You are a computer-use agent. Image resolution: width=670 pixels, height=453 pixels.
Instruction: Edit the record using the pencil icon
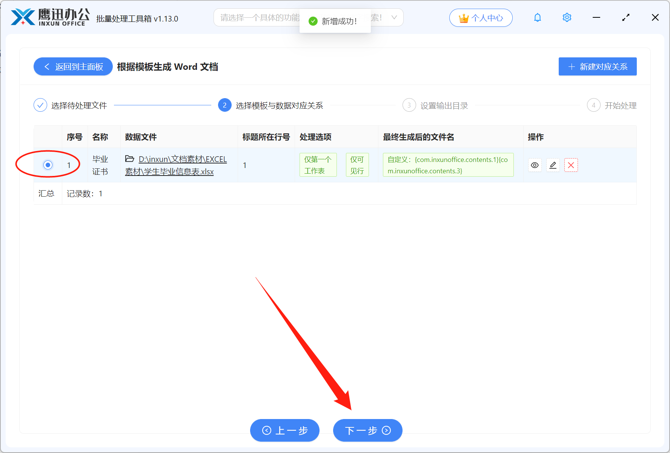(x=553, y=165)
